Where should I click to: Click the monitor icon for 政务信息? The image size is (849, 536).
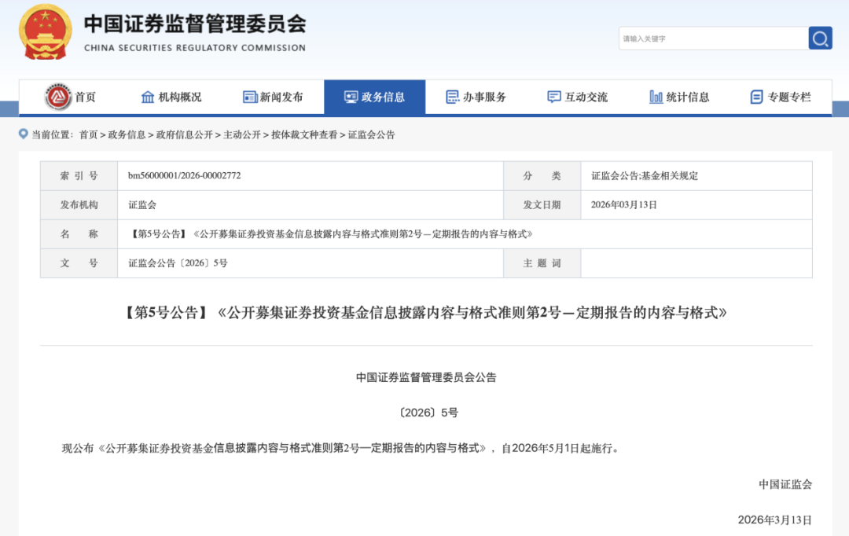coord(351,97)
